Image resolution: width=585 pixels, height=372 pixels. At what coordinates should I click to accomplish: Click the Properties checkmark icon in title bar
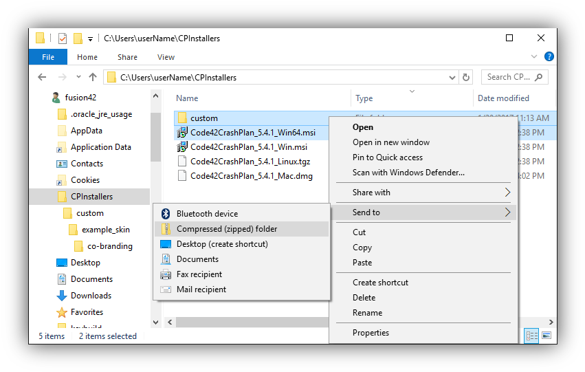click(x=63, y=38)
